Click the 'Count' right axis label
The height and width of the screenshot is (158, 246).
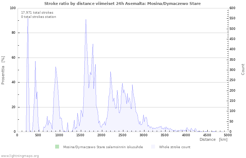click(243, 69)
